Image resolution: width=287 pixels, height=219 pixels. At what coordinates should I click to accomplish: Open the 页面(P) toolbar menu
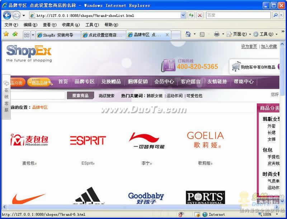239,34
